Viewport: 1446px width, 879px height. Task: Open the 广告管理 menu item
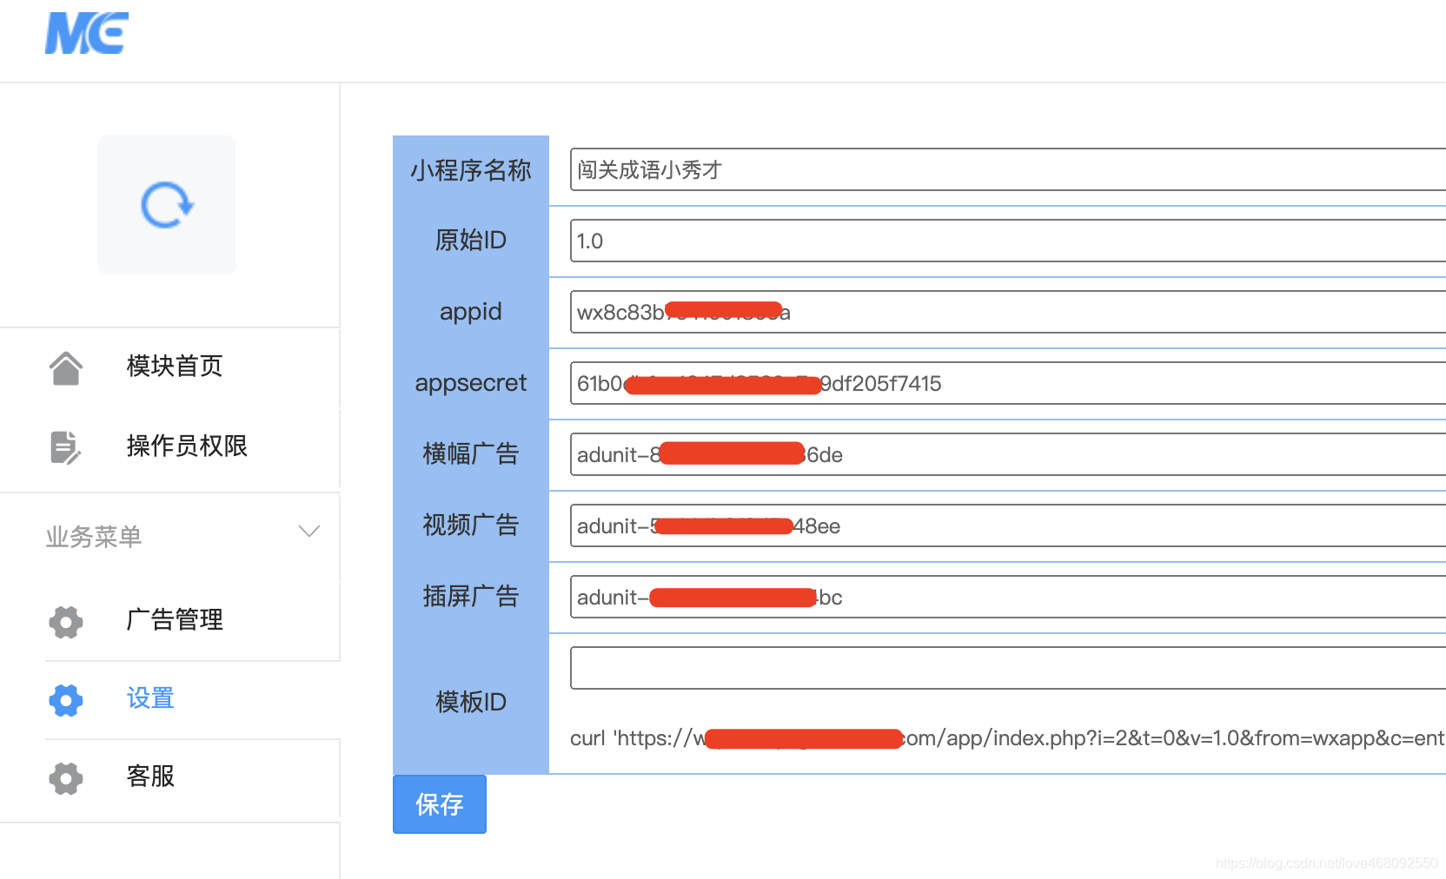click(x=175, y=619)
